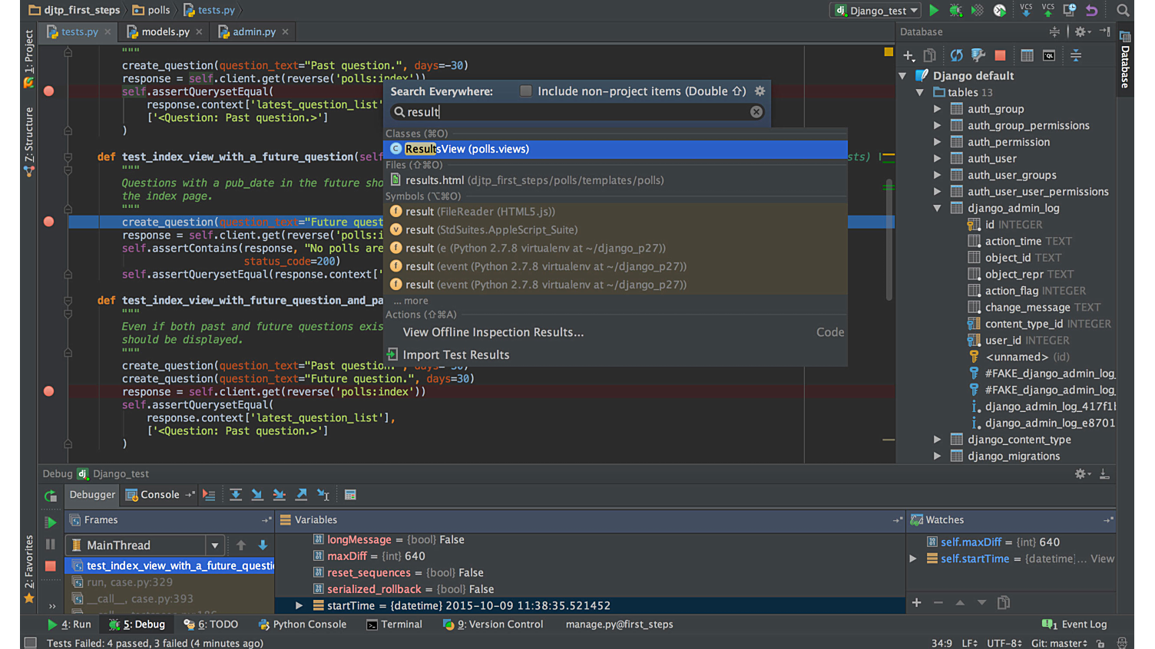Switch to the Console tab in Debug panel
This screenshot has width=1155, height=649.
[159, 495]
